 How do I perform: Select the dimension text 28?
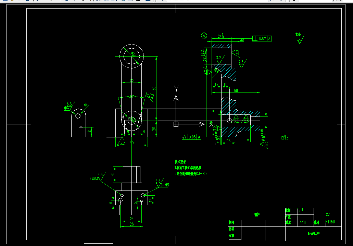(x=132, y=224)
